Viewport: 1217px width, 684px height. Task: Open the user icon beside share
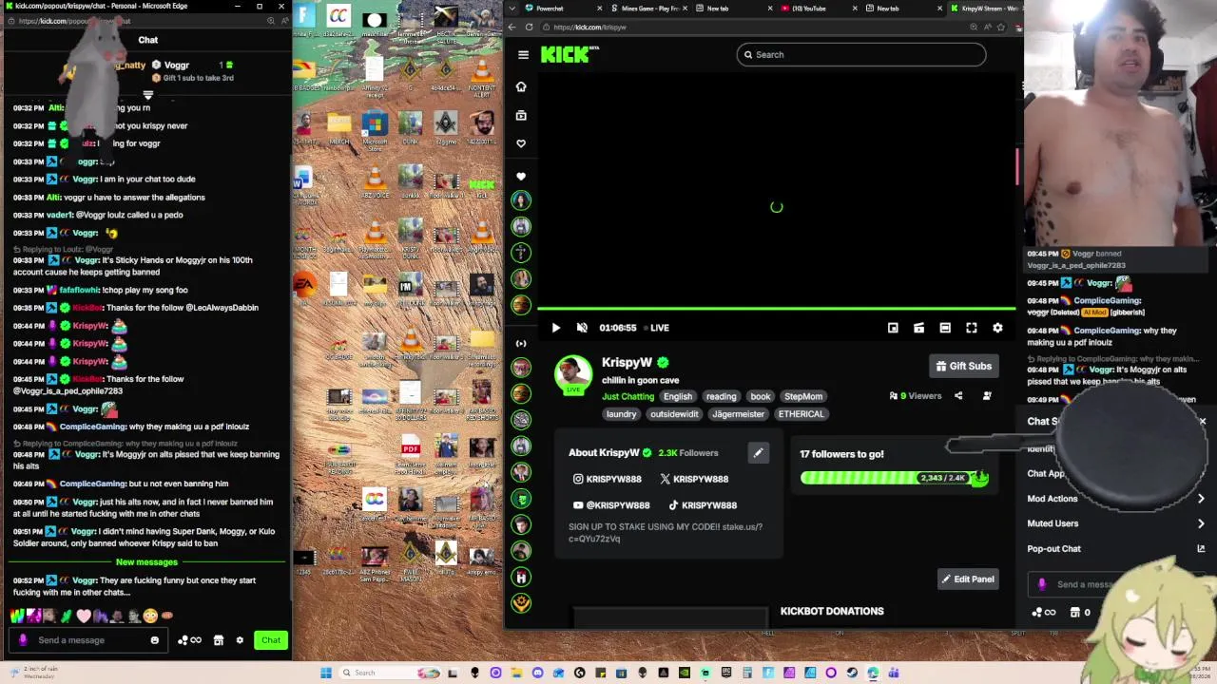point(987,396)
